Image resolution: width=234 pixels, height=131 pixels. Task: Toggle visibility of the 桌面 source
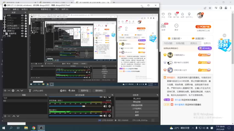click(x=22, y=15)
